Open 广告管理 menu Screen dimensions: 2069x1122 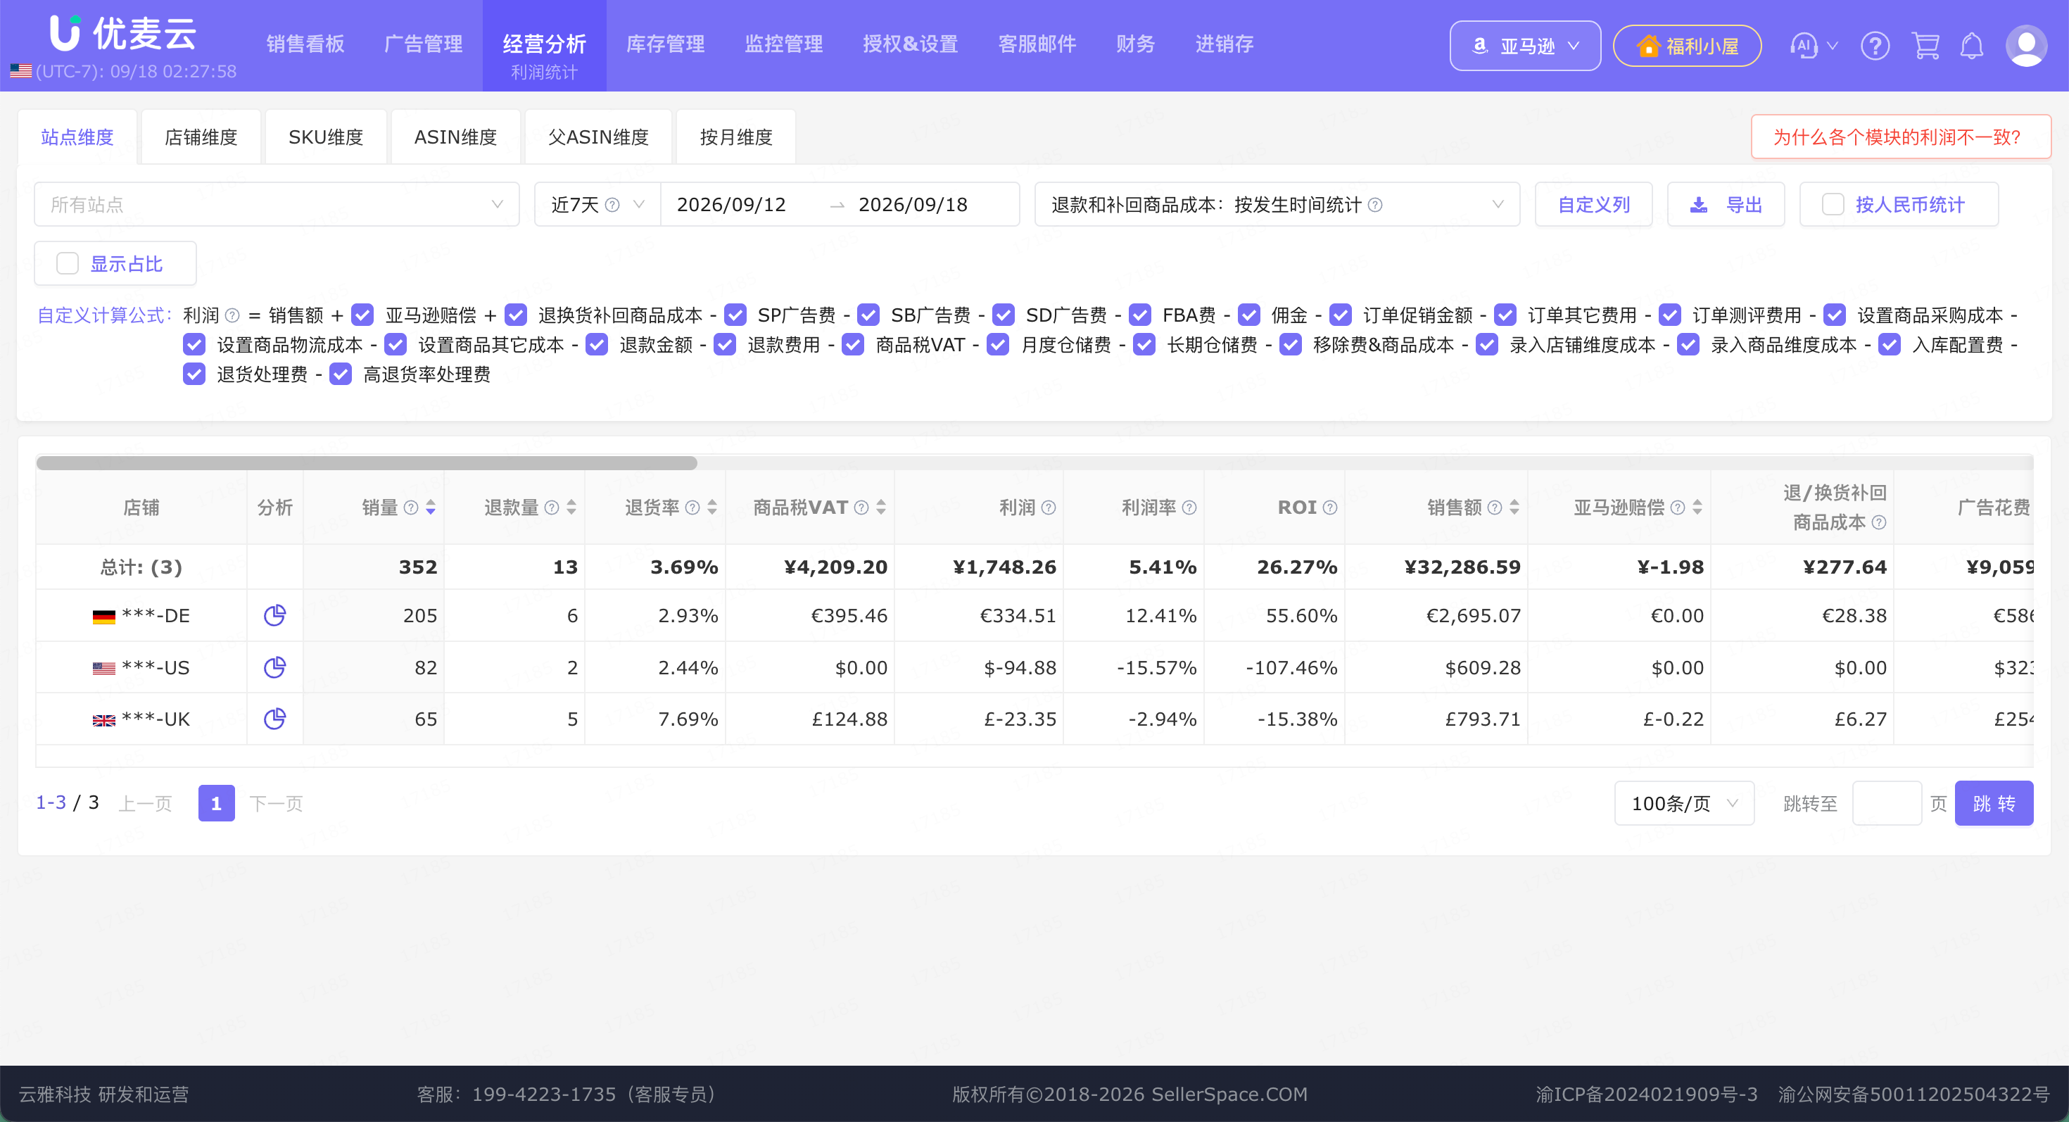[x=423, y=44]
